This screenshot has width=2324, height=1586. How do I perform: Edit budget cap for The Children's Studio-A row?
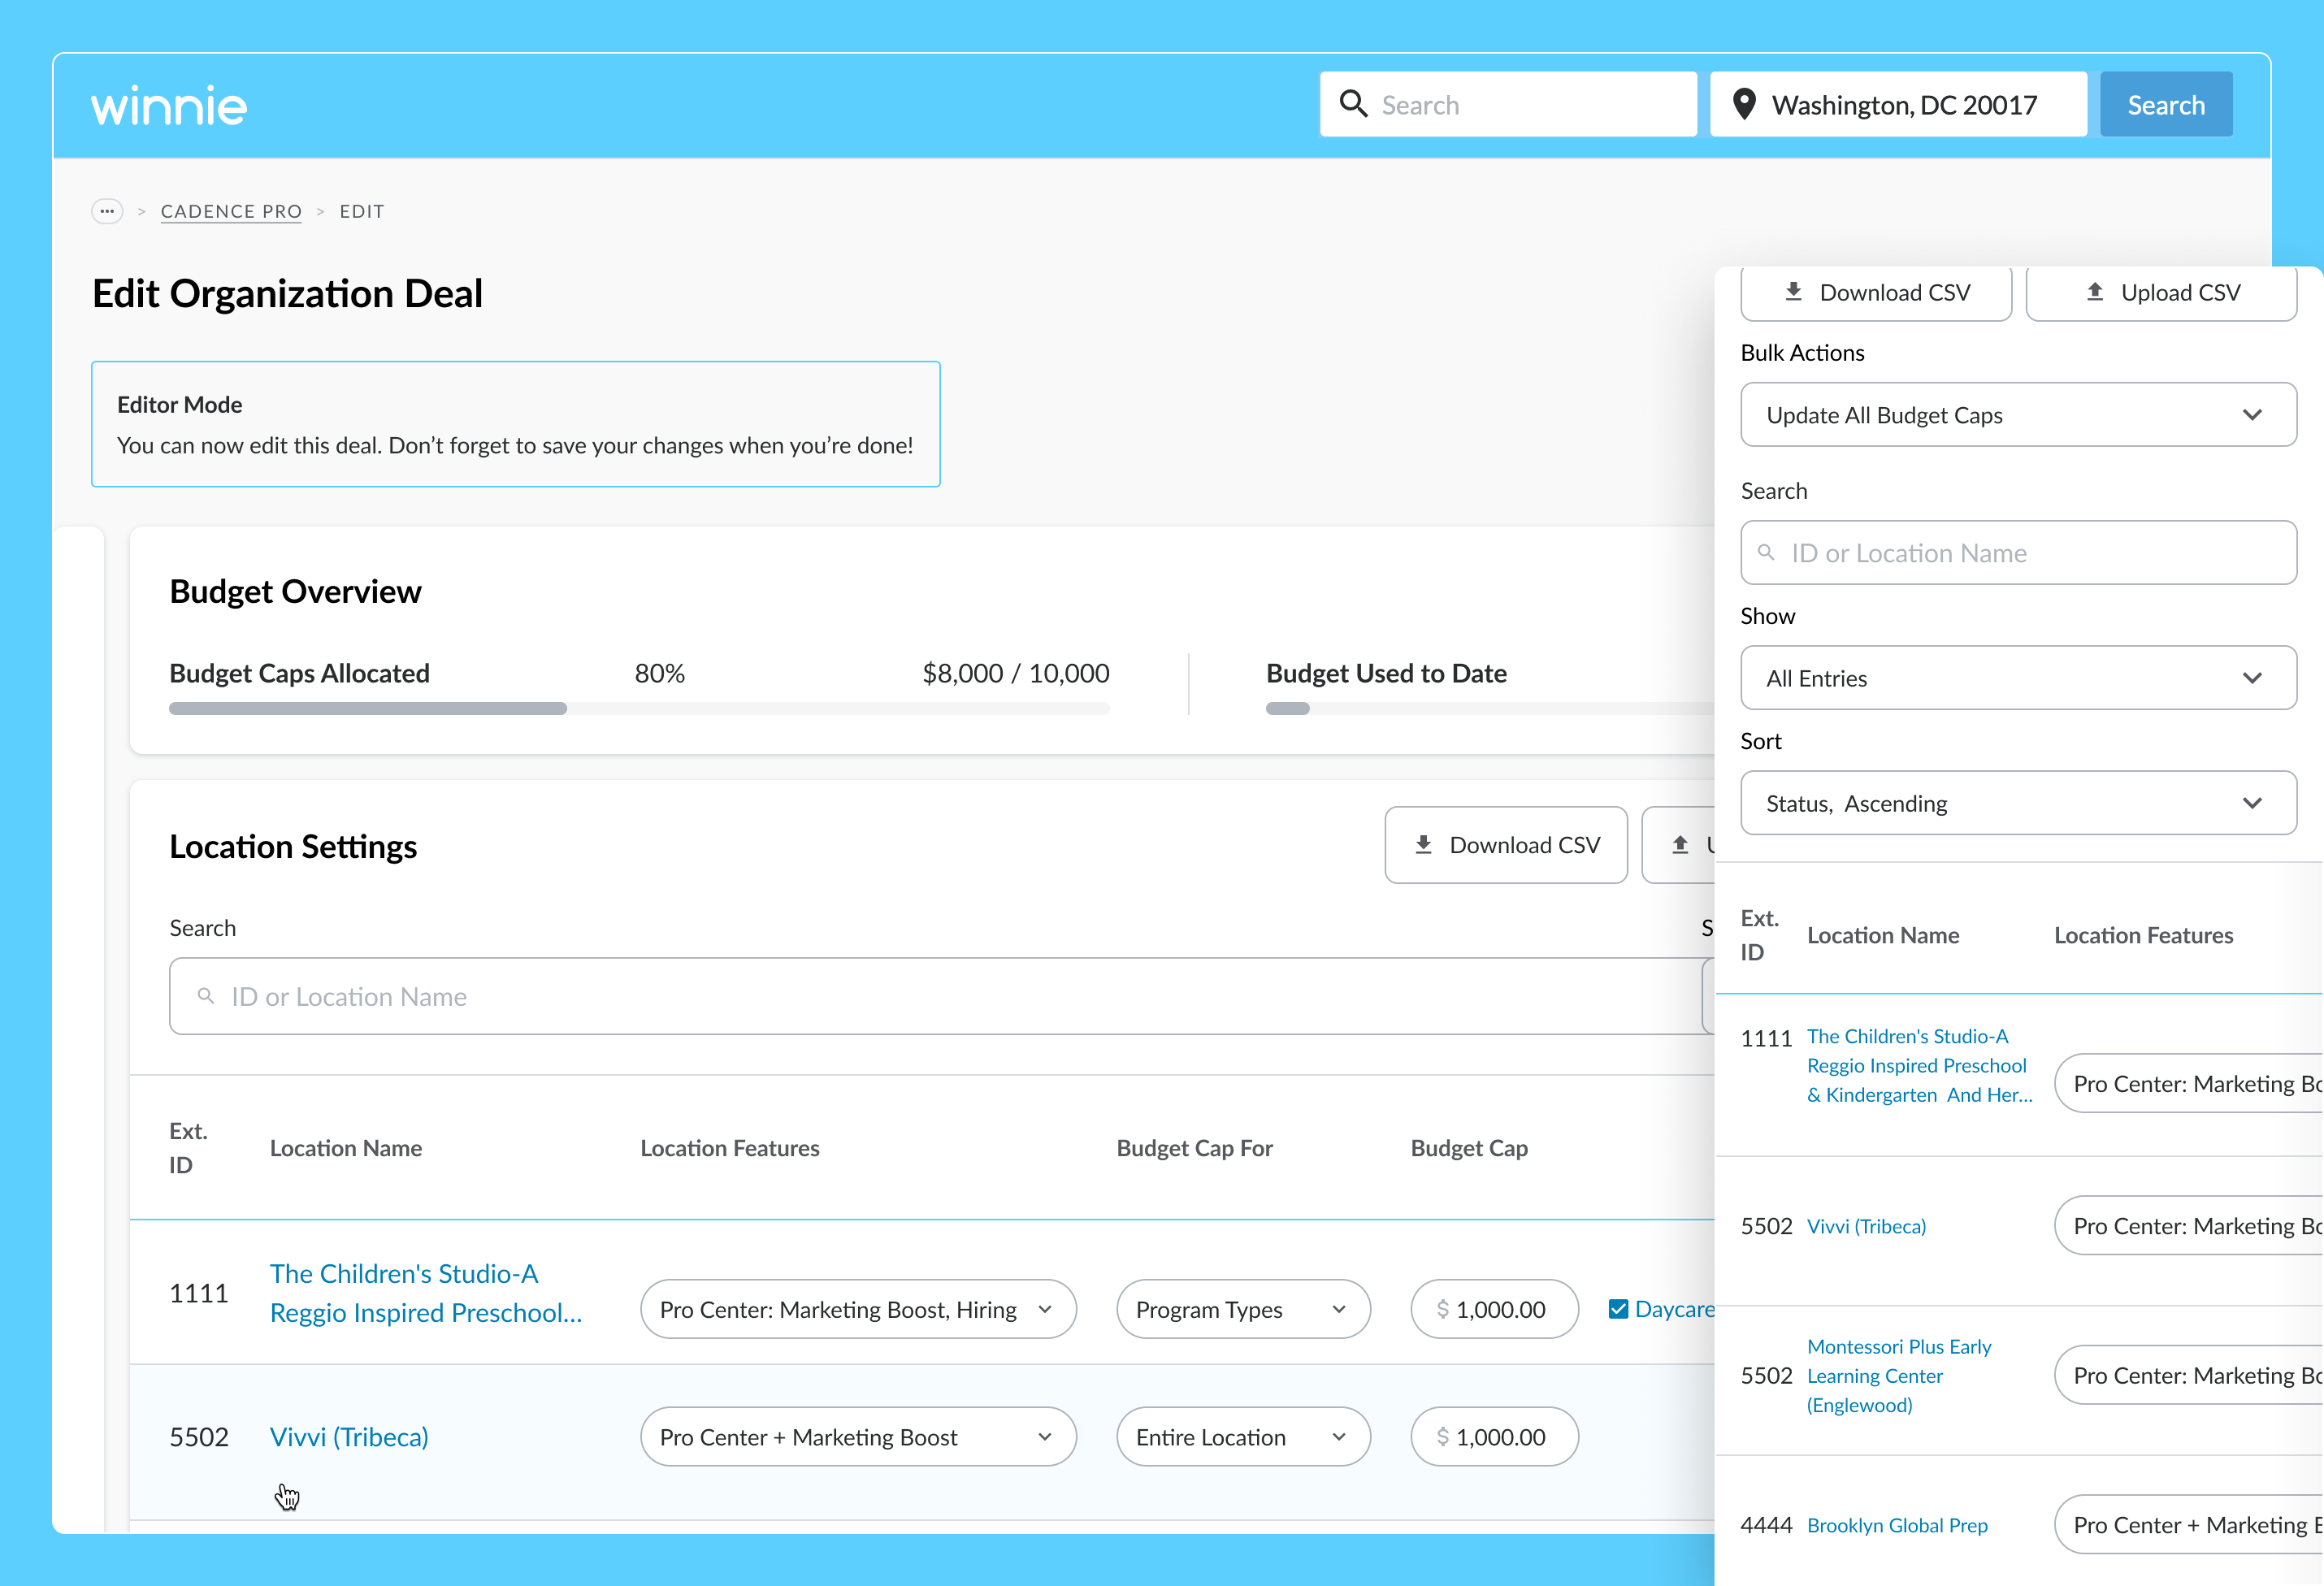[1494, 1309]
